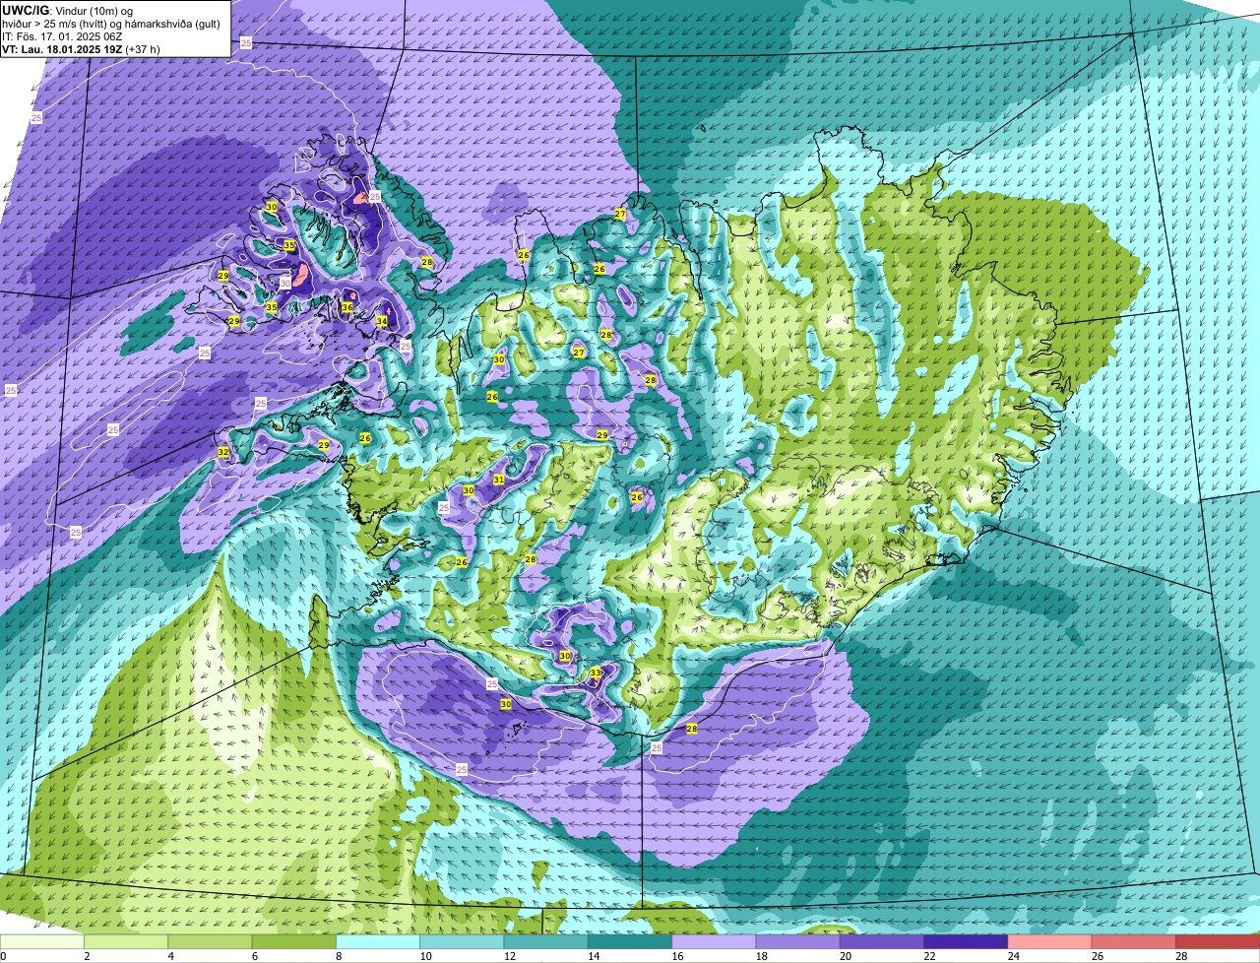The image size is (1260, 963).
Task: Click the yellow gust label '33'
Action: click(596, 674)
